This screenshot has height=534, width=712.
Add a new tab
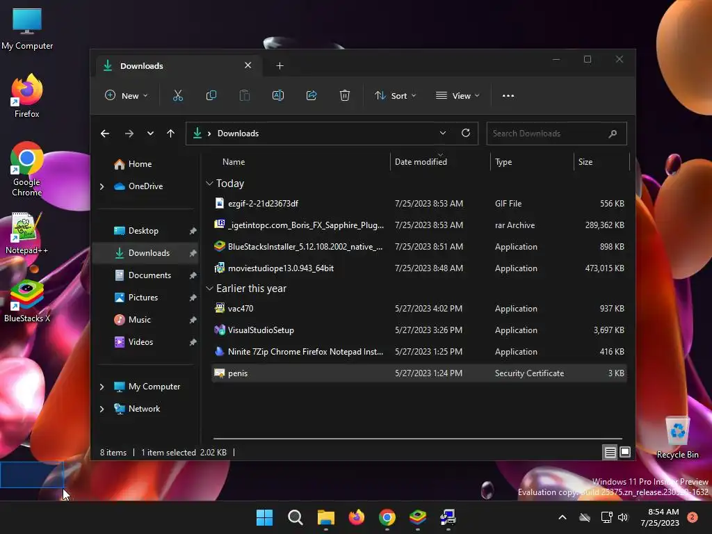[280, 66]
